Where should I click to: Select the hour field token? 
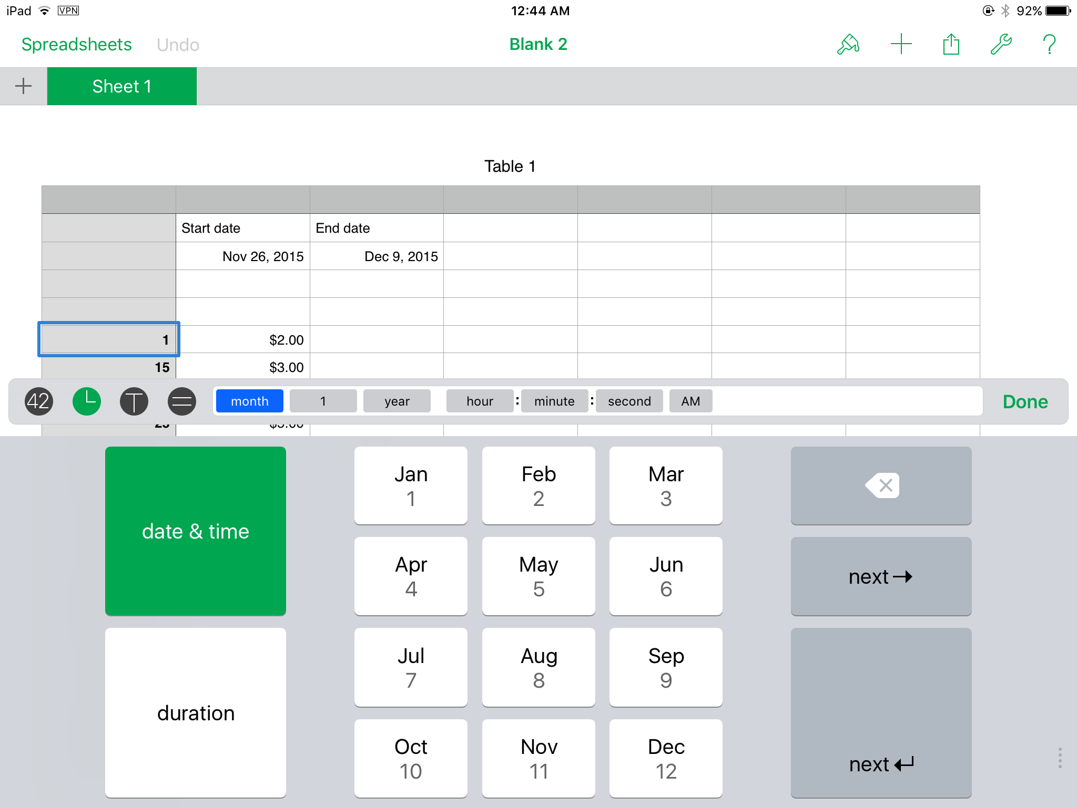pyautogui.click(x=480, y=401)
